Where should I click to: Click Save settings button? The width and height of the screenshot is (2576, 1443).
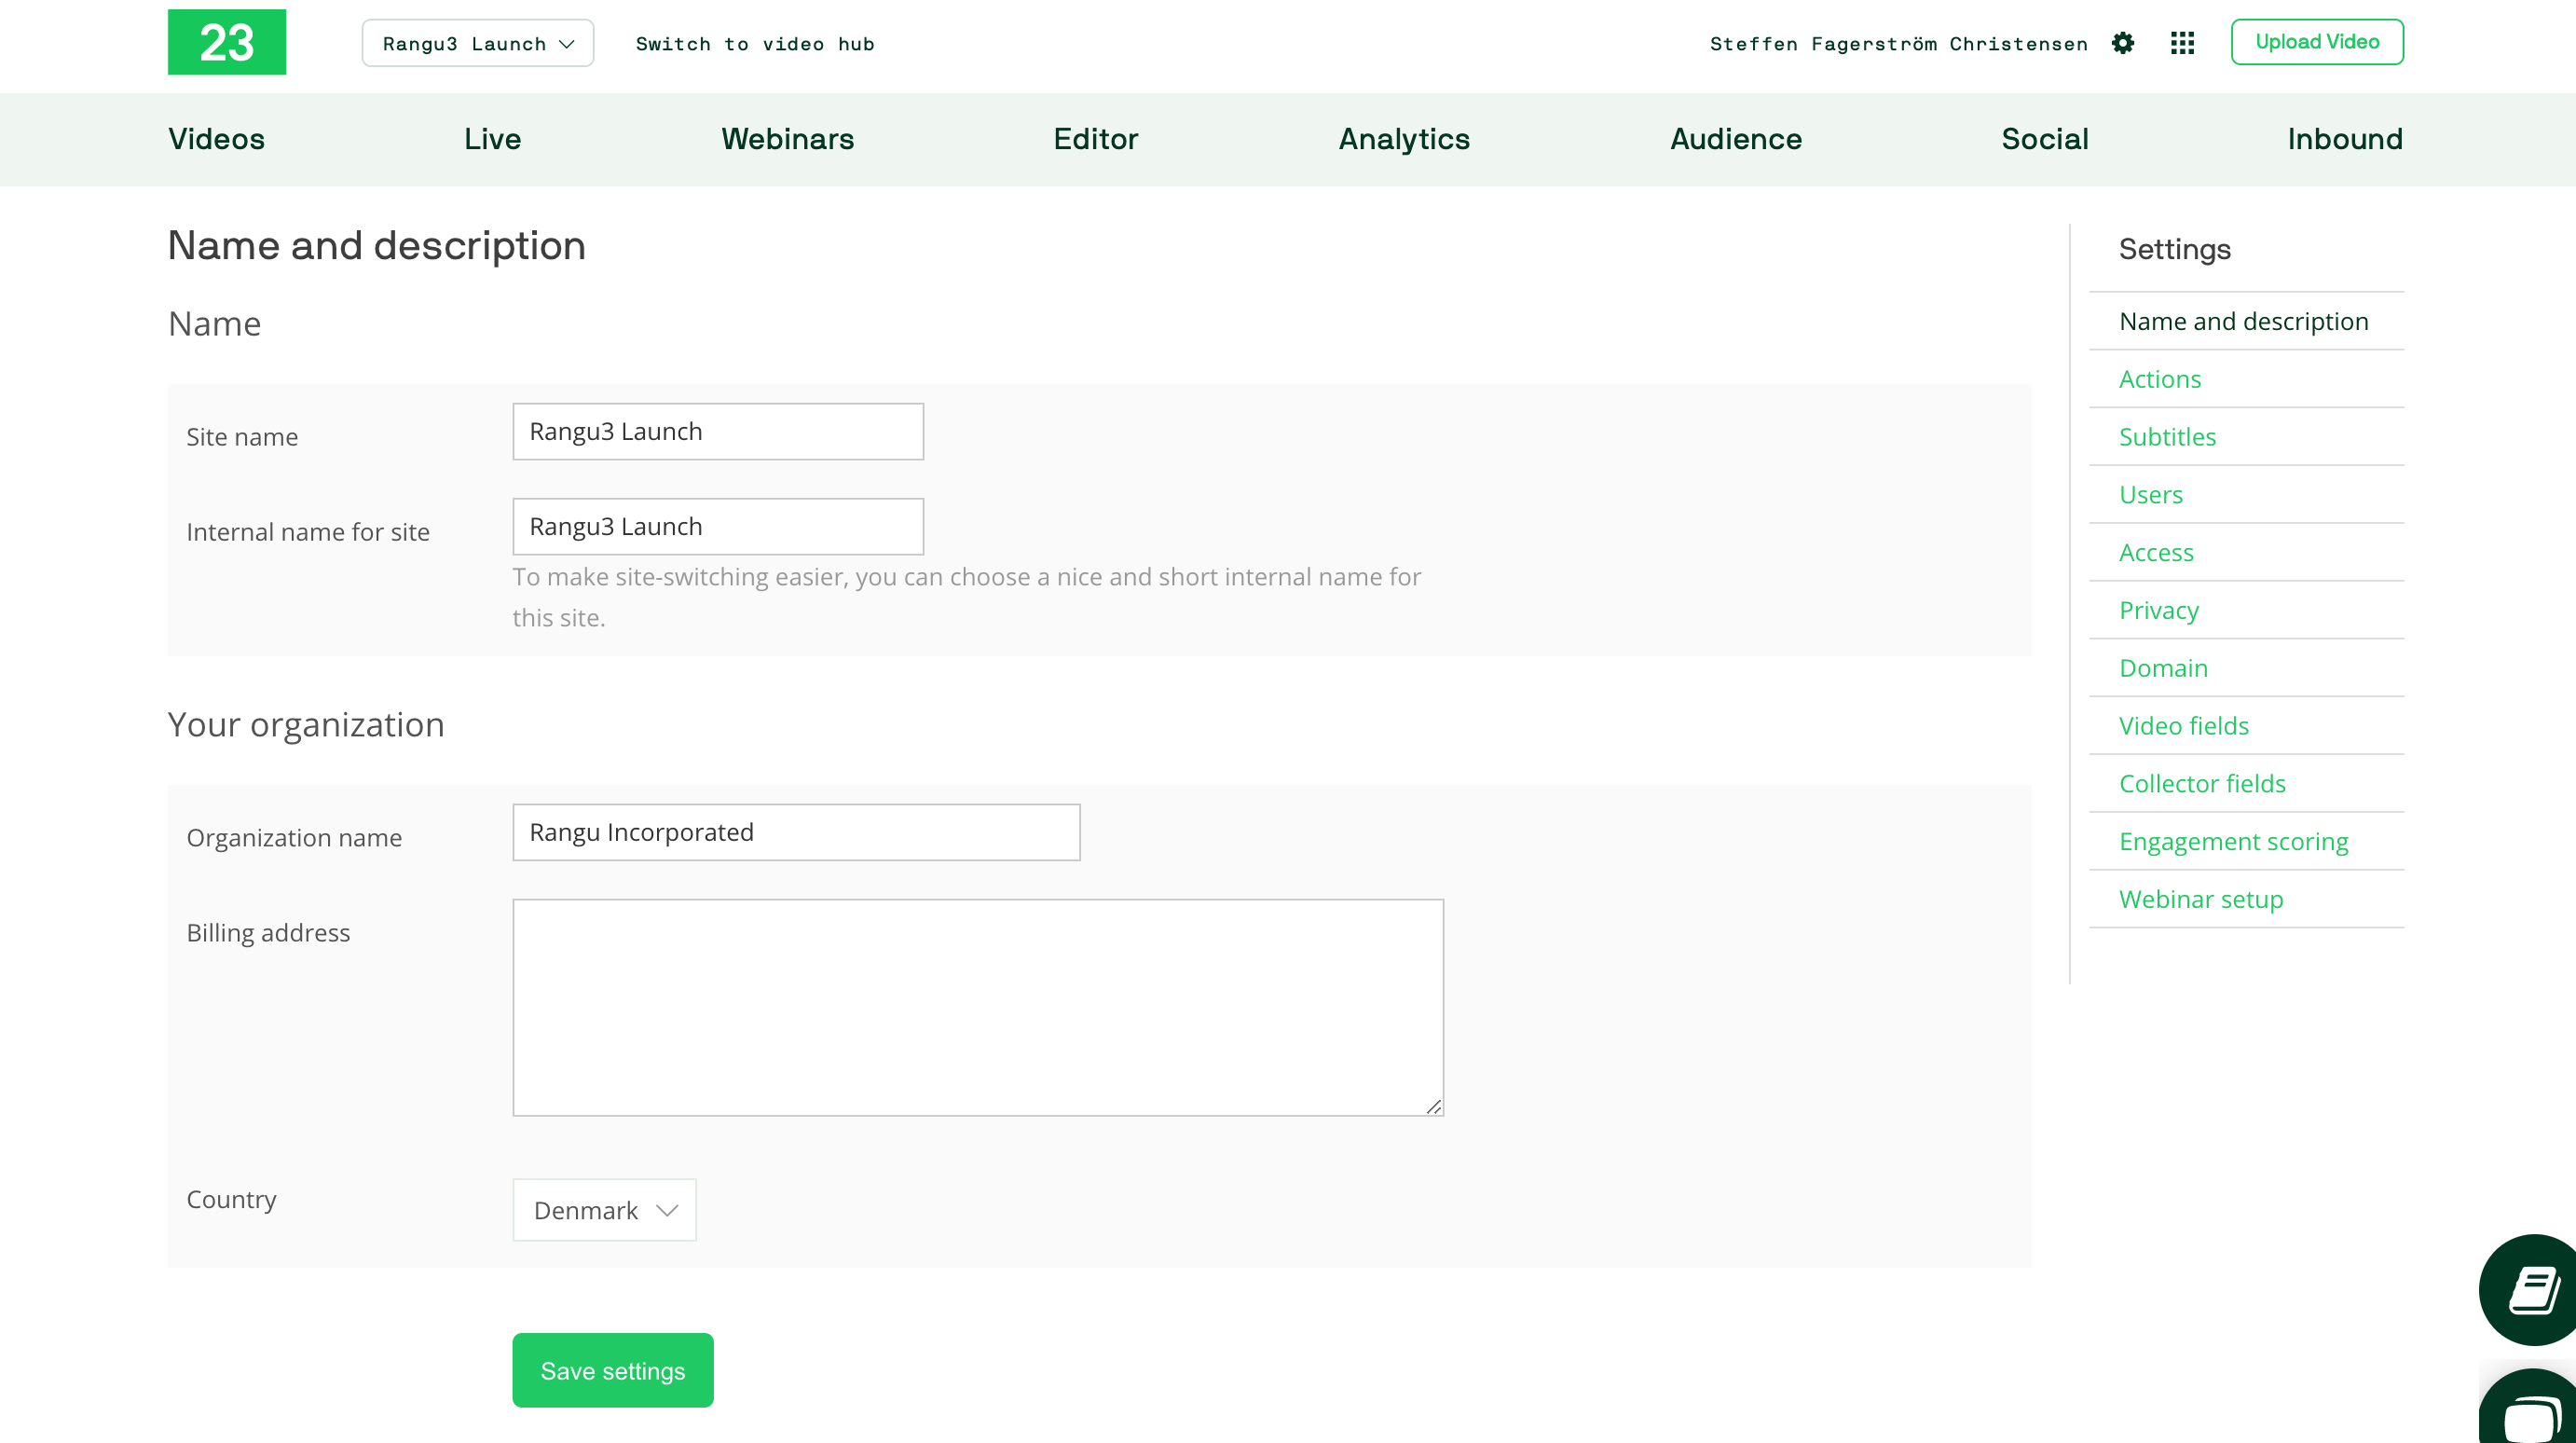613,1370
